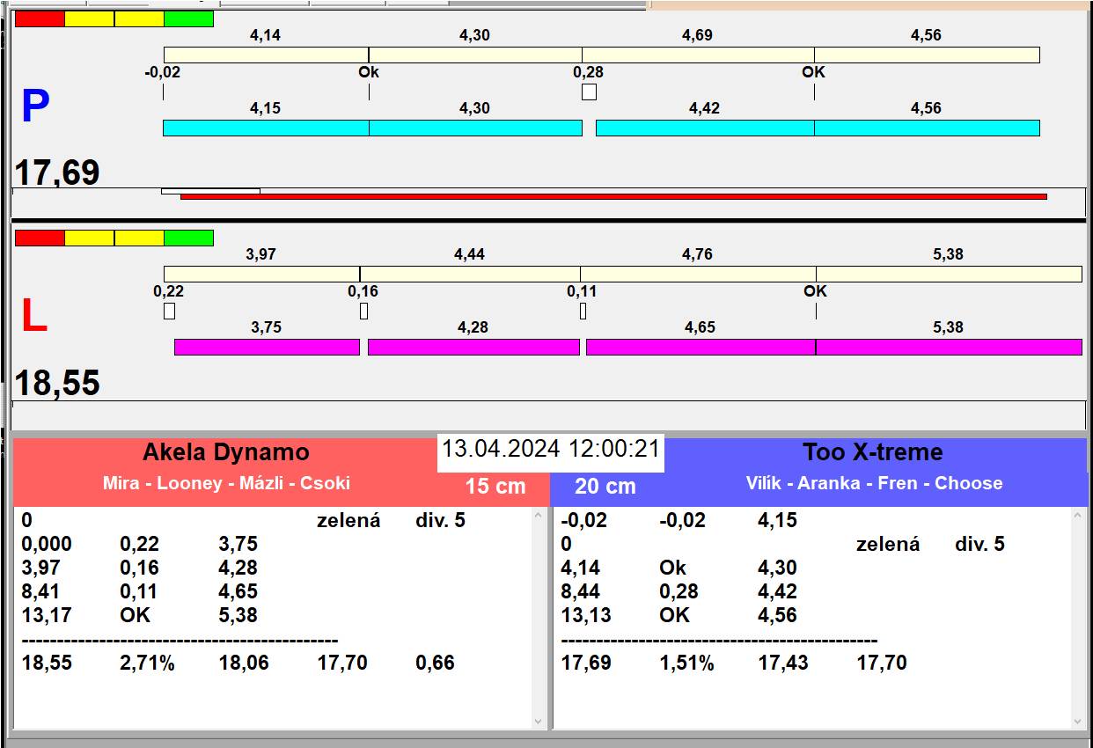
Task: Click the scroll-up arrow in Akela Dynamo results
Action: coord(539,516)
